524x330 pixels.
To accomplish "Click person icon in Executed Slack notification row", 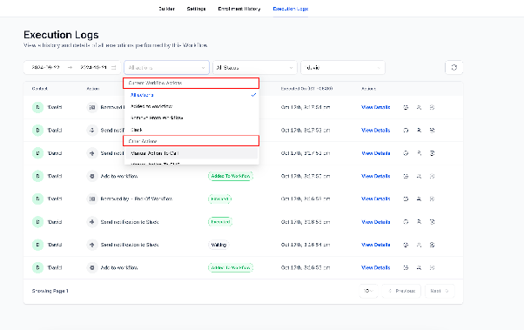I will (x=419, y=222).
